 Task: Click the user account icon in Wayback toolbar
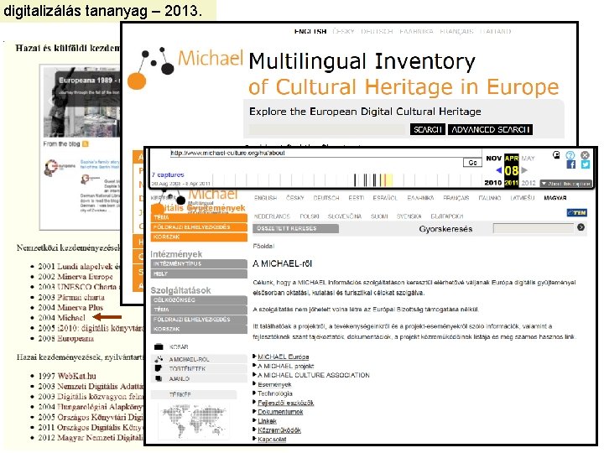[x=556, y=155]
